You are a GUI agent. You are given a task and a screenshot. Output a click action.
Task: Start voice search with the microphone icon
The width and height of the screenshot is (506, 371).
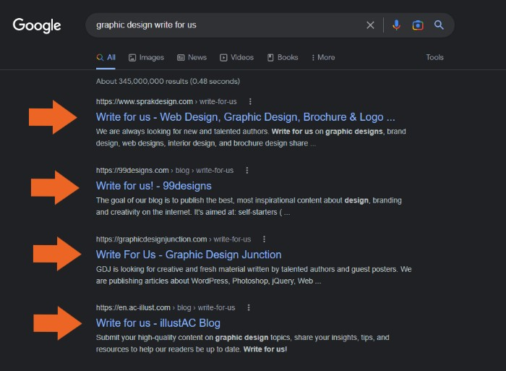pos(396,25)
